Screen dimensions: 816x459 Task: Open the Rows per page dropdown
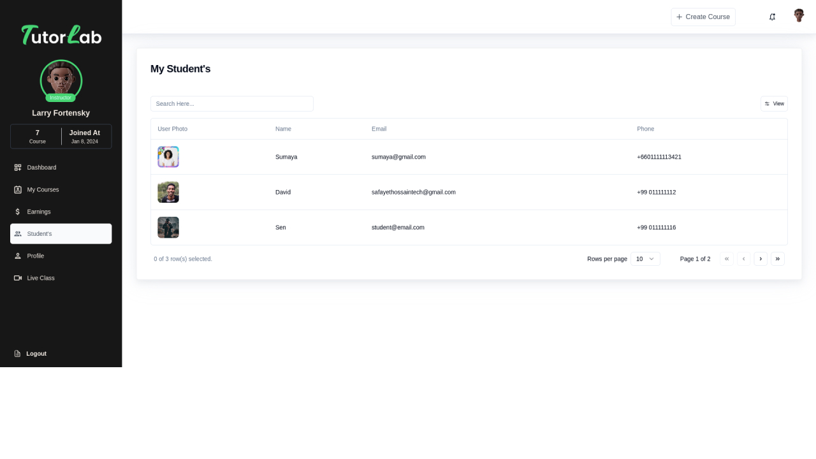click(x=645, y=259)
